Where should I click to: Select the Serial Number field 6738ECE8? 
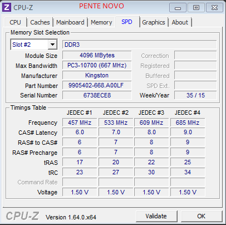97,95
